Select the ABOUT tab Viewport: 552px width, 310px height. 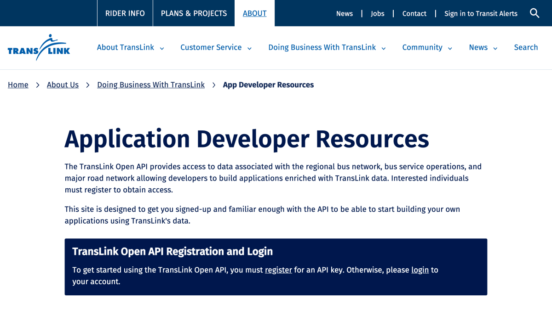254,13
